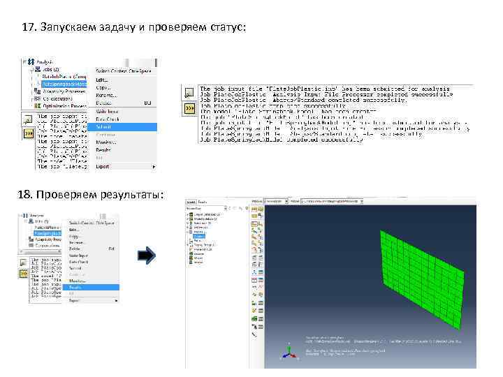Click the large log's last line "completed successfully"
Viewport: 503px width, 377px height.
(x=325, y=140)
